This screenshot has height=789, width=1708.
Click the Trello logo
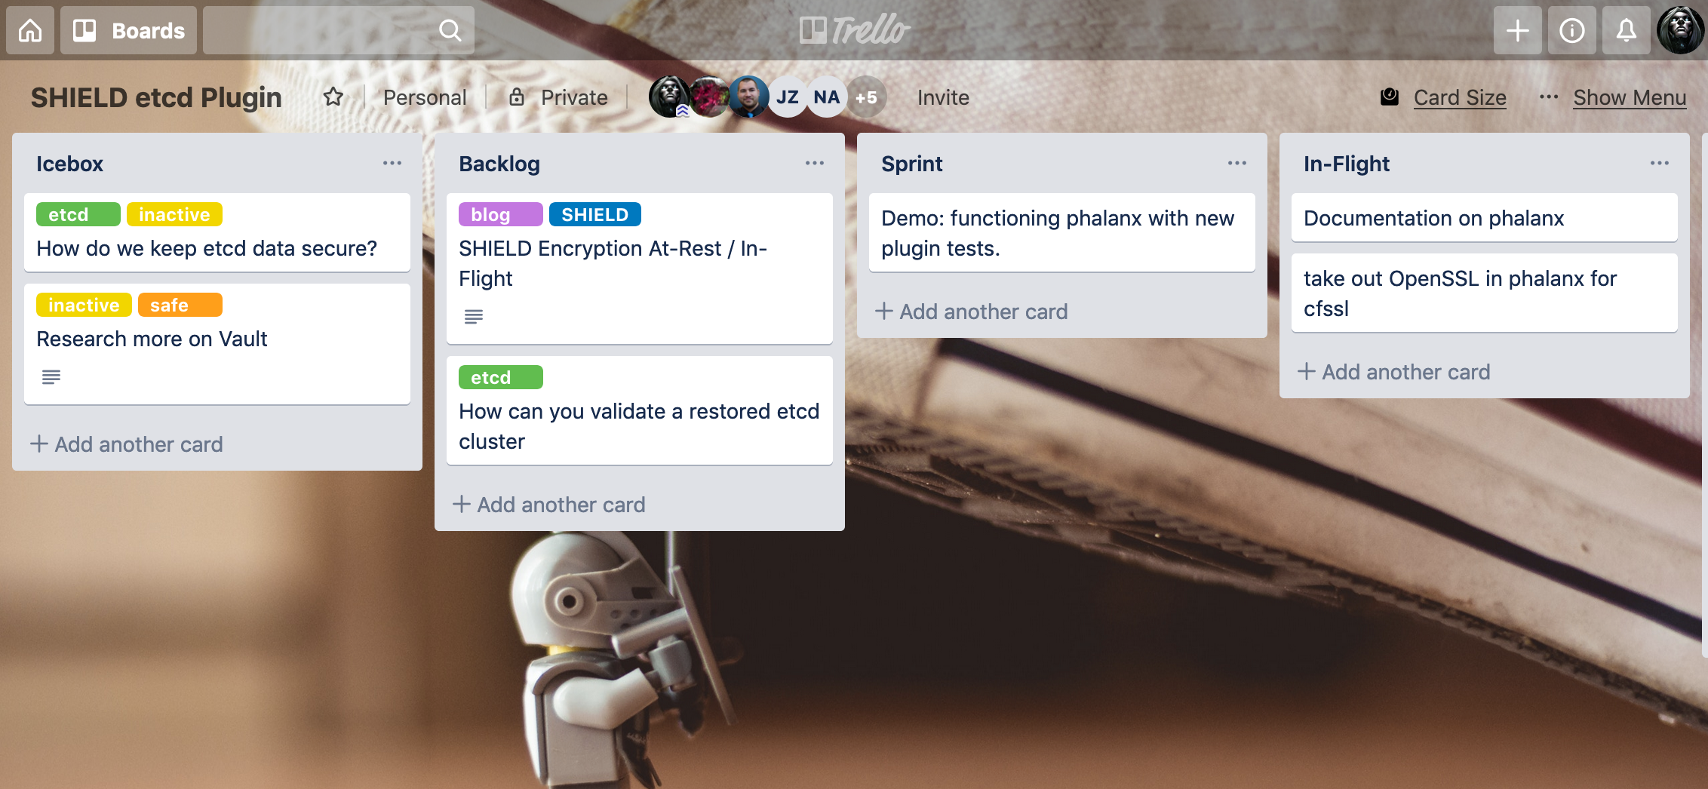pos(854,30)
